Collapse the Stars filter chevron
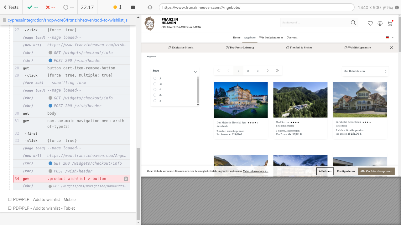The width and height of the screenshot is (401, 225). click(x=195, y=72)
